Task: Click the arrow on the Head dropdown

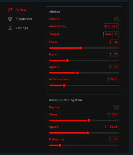Action: click(116, 34)
